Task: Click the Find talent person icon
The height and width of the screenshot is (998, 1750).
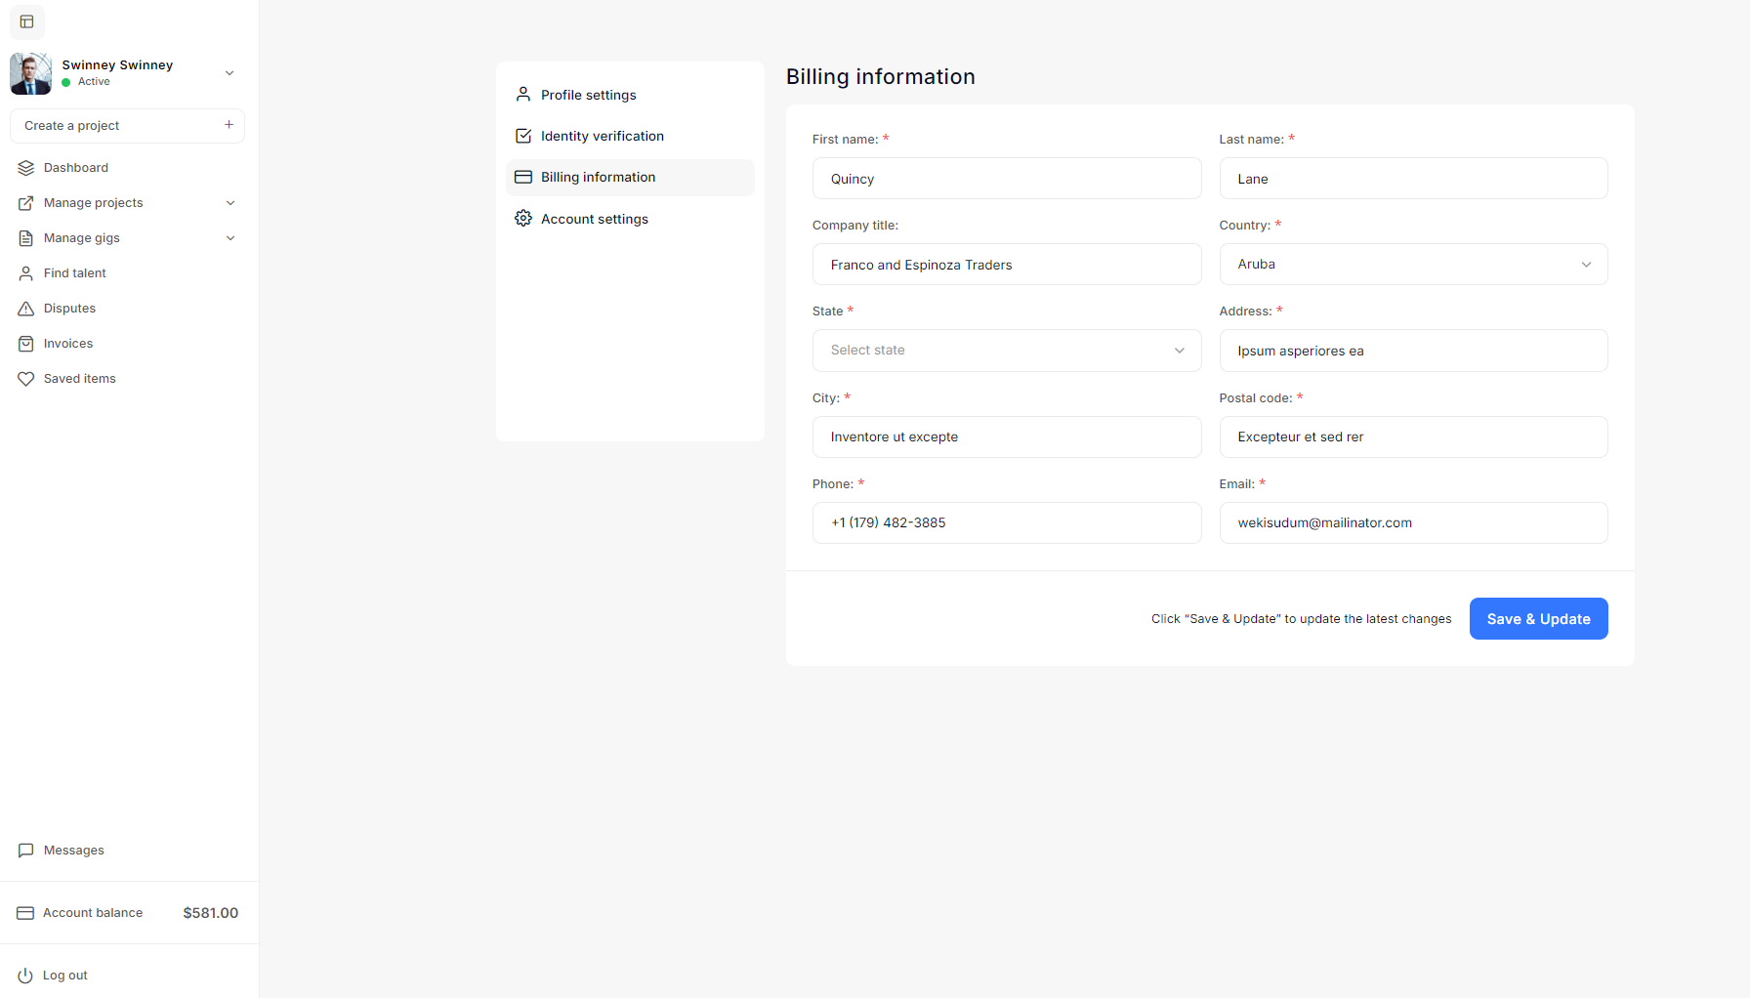Action: pos(26,273)
